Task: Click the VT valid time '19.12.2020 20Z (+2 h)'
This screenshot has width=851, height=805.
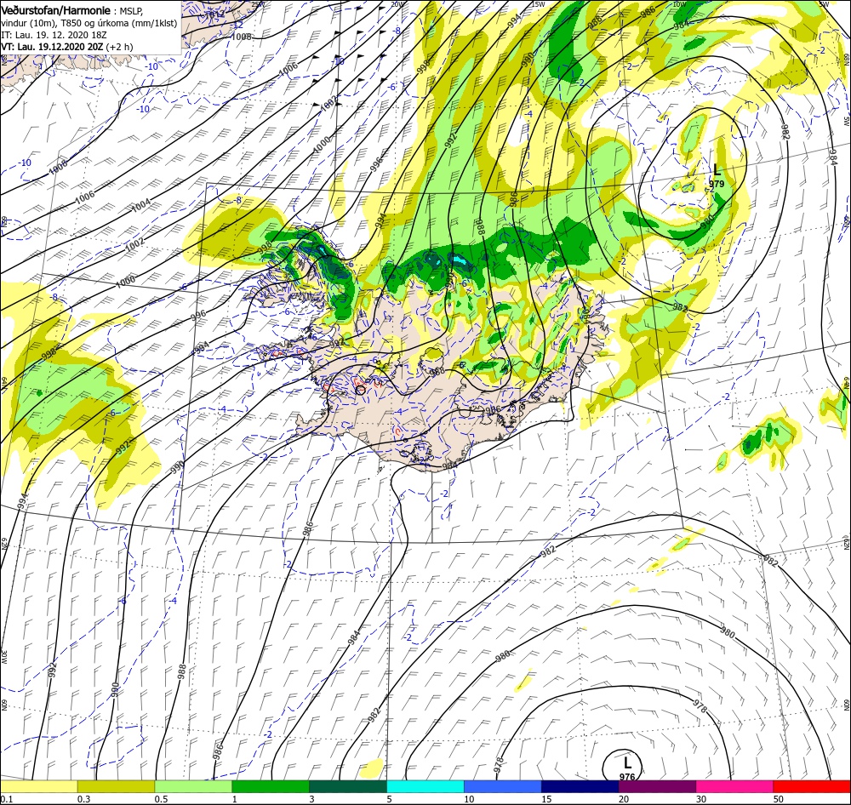Action: [x=86, y=47]
